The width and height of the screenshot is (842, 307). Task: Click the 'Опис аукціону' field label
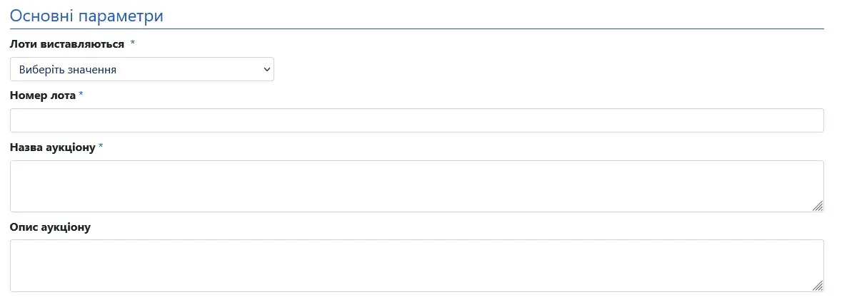point(50,227)
